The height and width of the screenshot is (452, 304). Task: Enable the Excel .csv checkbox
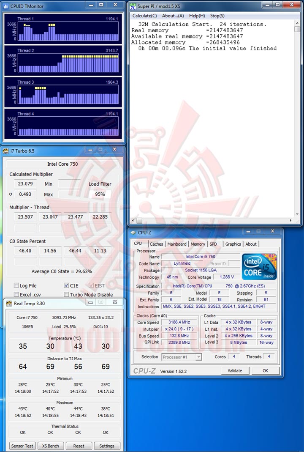point(16,294)
